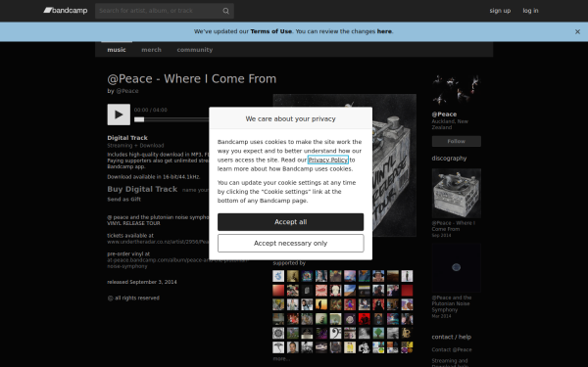Click the Accept all button
588x367 pixels.
(291, 222)
